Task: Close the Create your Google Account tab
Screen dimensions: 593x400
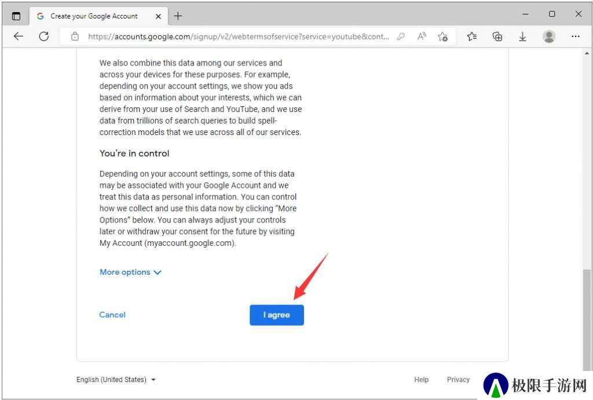Action: click(x=158, y=16)
